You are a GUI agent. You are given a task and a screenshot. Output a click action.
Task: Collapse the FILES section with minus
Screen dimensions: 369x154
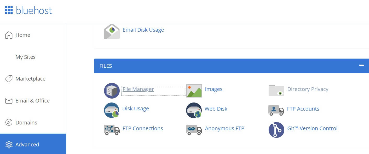point(361,65)
